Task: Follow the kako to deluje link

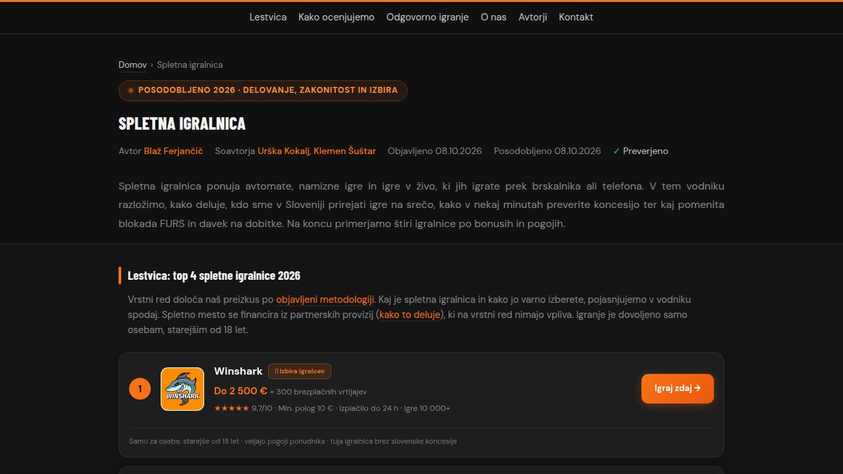Action: coord(410,315)
